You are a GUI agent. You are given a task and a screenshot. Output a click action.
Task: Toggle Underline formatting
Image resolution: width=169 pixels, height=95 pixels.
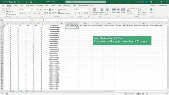pos(25,13)
